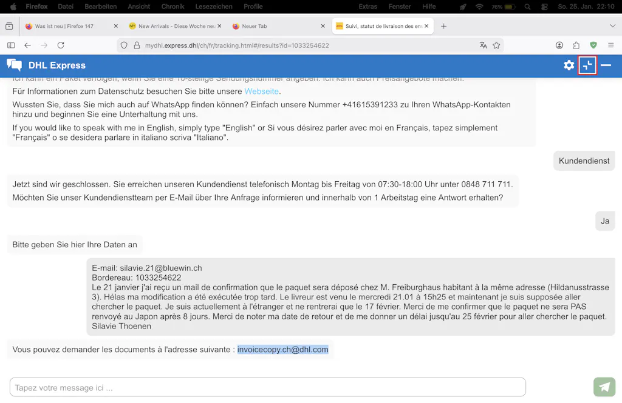Expand the list all tabs chevron
This screenshot has width=622, height=403.
[612, 26]
